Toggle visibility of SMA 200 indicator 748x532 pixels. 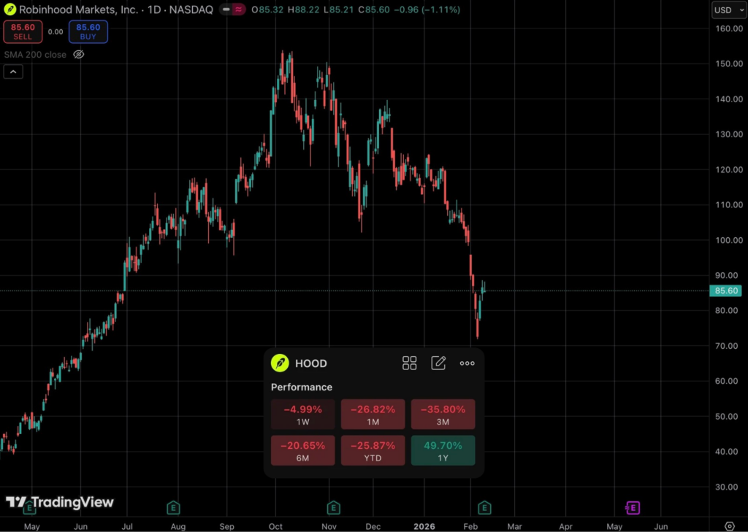[x=79, y=54]
